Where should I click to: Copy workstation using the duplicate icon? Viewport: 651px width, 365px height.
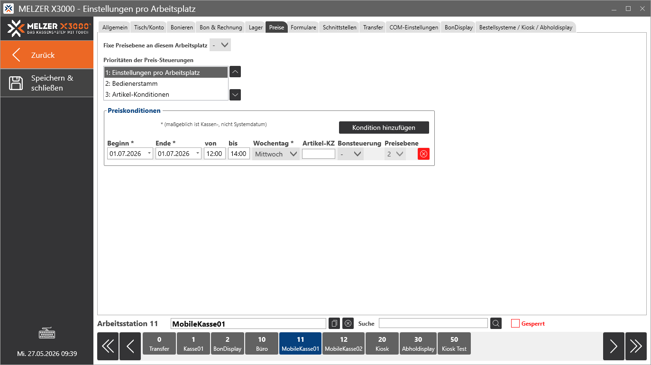point(334,323)
